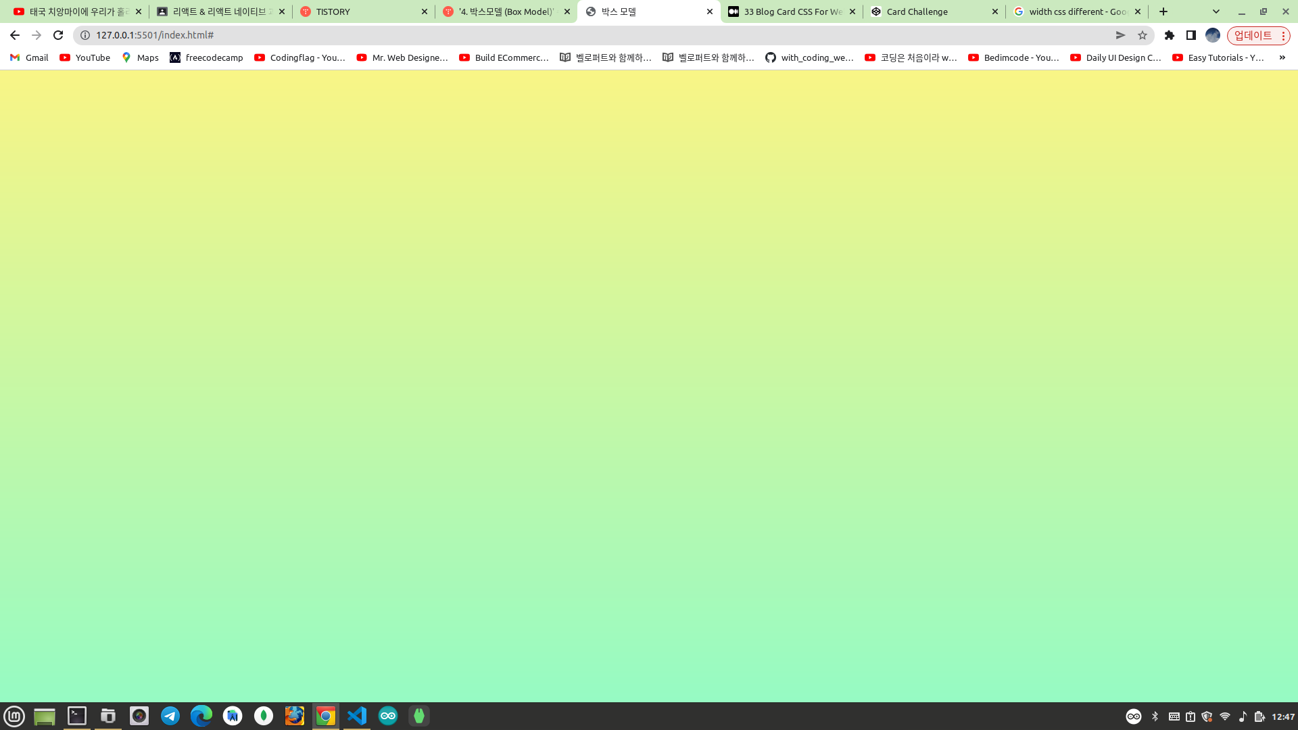The height and width of the screenshot is (730, 1298).
Task: Bookmark this page with star icon
Action: click(1143, 35)
